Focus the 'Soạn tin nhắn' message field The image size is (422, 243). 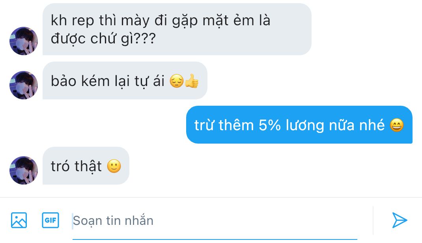(215, 221)
